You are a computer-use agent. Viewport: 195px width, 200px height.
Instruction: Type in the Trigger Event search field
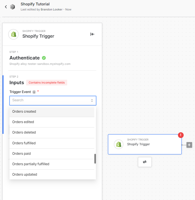pos(50,100)
